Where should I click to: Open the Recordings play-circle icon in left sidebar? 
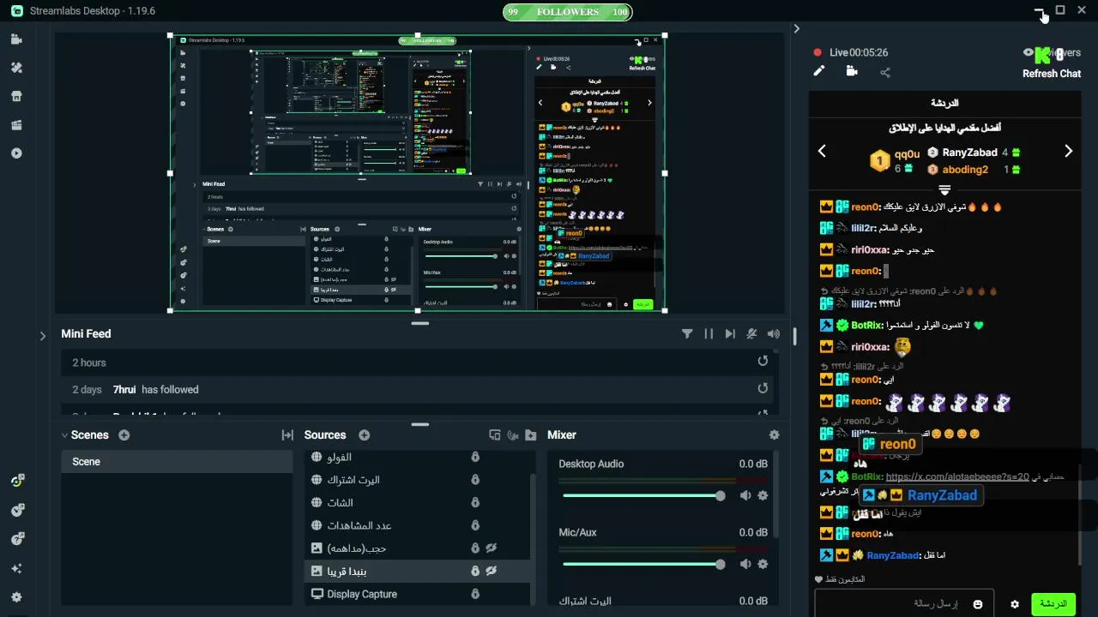16,153
